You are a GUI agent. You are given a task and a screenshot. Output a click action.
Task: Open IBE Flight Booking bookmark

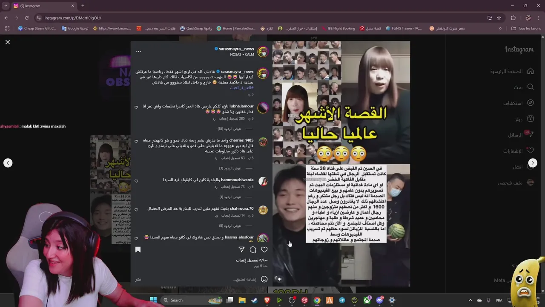(x=338, y=29)
